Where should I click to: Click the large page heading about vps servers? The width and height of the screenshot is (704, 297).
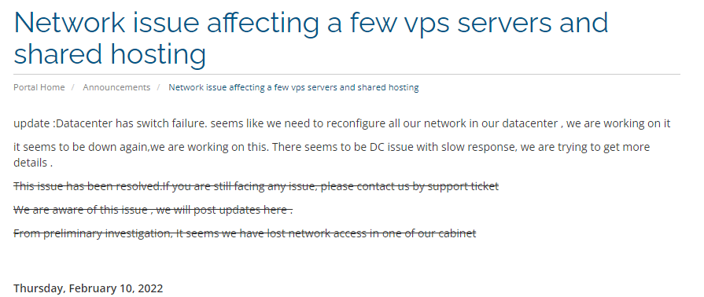click(x=311, y=38)
